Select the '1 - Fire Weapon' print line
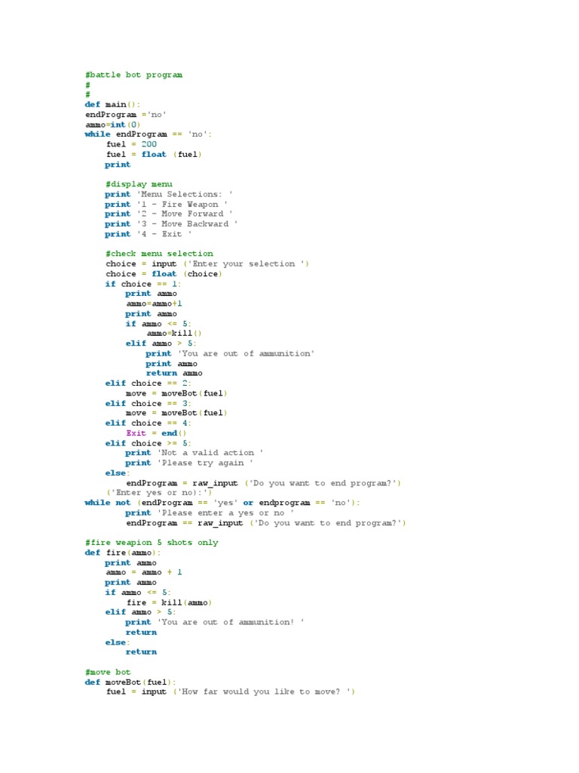579x773 pixels. 166,204
